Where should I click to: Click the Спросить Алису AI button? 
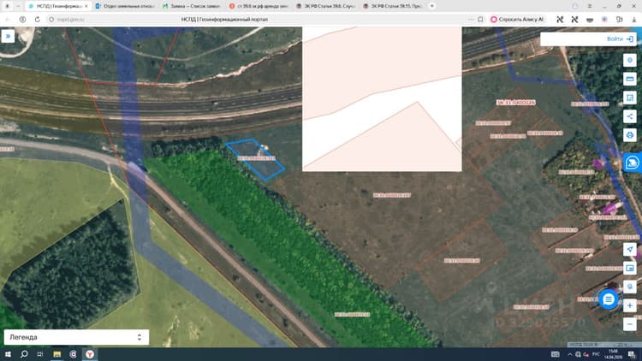pyautogui.click(x=518, y=19)
